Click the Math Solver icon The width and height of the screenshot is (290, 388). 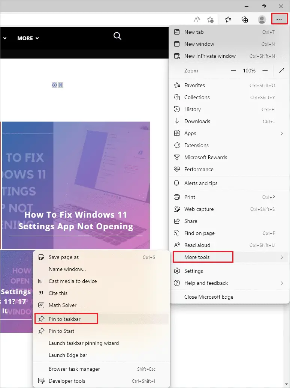[x=41, y=305]
